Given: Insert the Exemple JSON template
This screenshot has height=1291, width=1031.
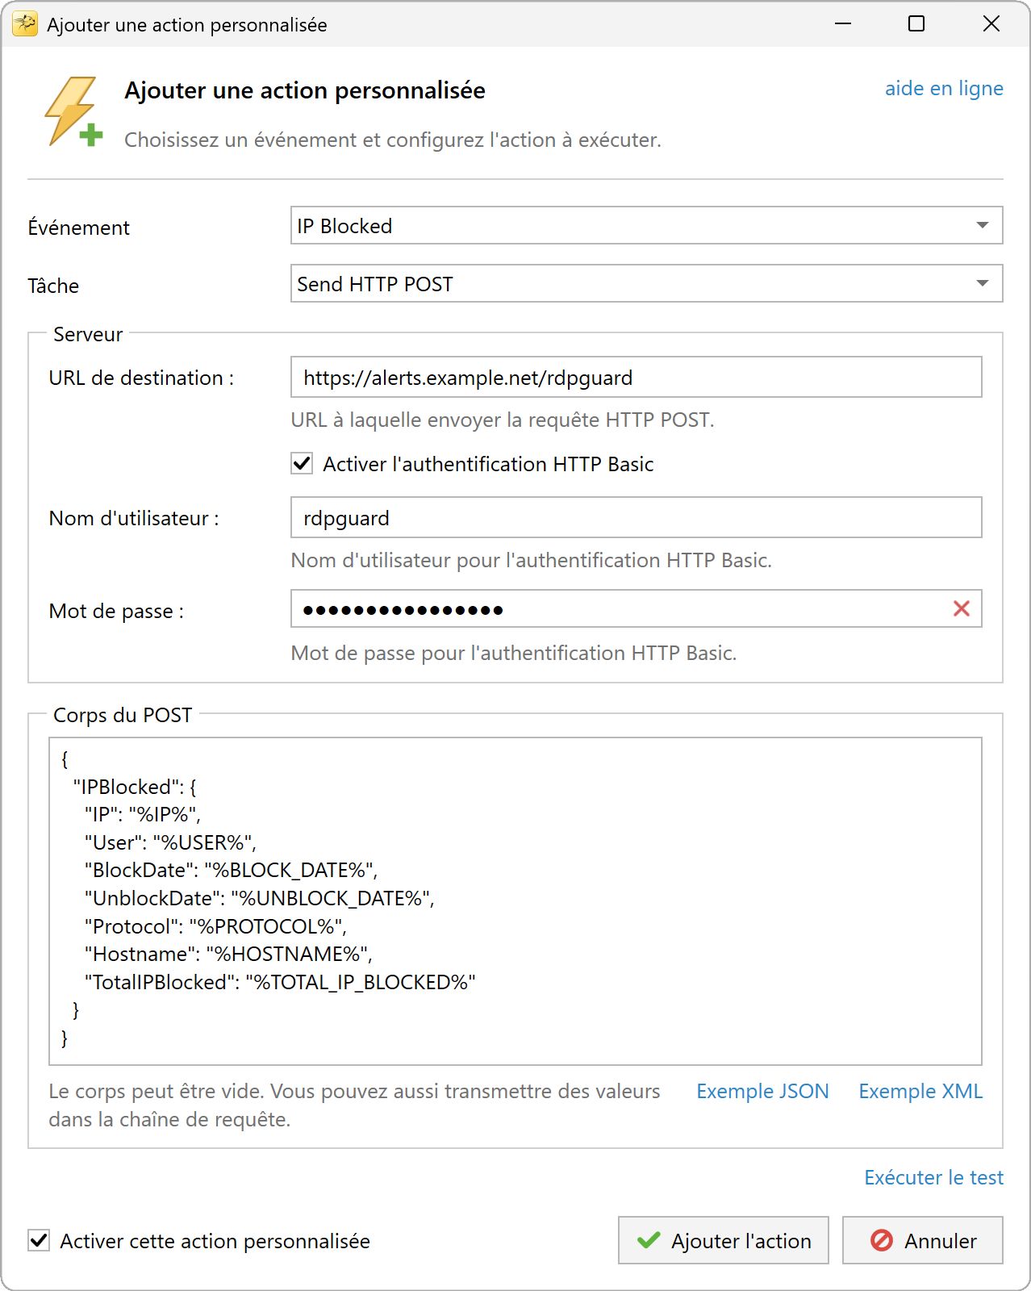Looking at the screenshot, I should [762, 1091].
